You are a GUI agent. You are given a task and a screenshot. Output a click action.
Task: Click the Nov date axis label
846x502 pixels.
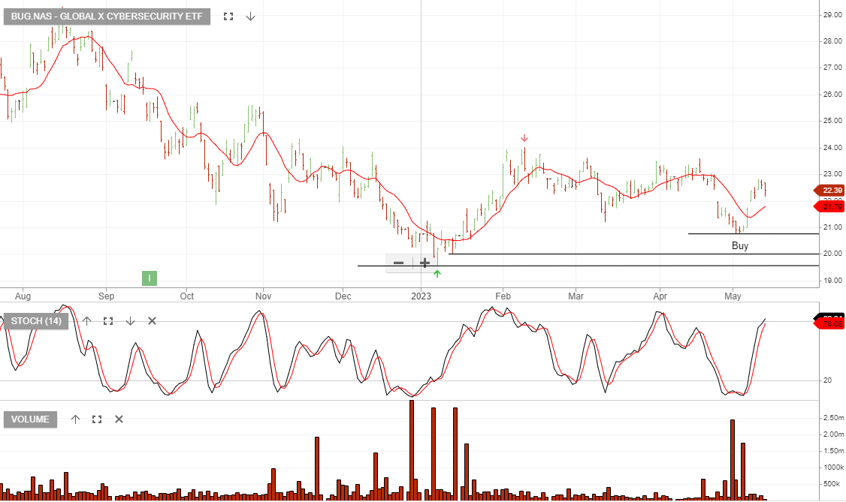click(x=263, y=296)
